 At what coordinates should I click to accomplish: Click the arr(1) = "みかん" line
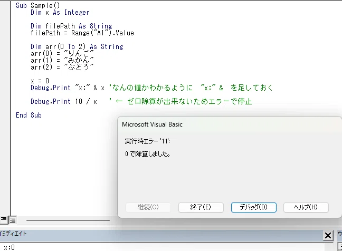(x=62, y=60)
